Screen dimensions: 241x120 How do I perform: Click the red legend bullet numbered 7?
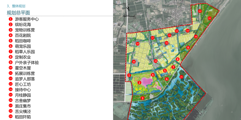coord(10,52)
